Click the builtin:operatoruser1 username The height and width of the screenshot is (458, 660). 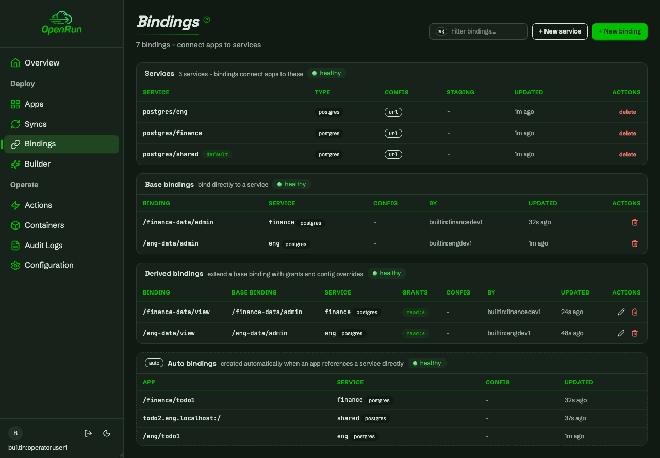tap(38, 448)
